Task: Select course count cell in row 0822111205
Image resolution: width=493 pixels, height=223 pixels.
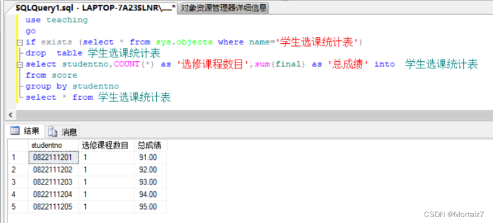Action: click(106, 207)
